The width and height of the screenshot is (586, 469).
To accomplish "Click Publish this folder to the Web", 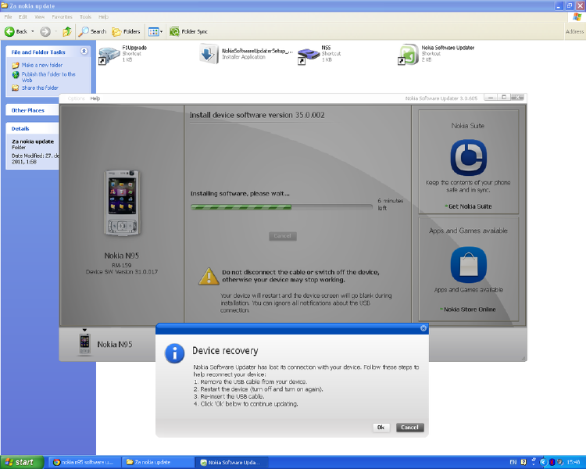I will pyautogui.click(x=48, y=77).
